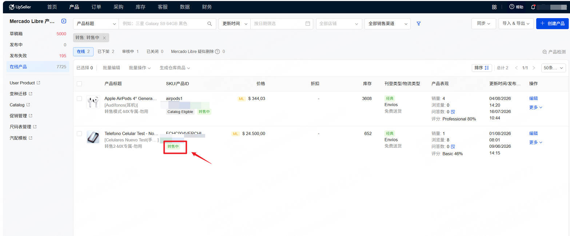Open the apps grid icon in top bar
The height and width of the screenshot is (236, 570).
(x=494, y=7)
